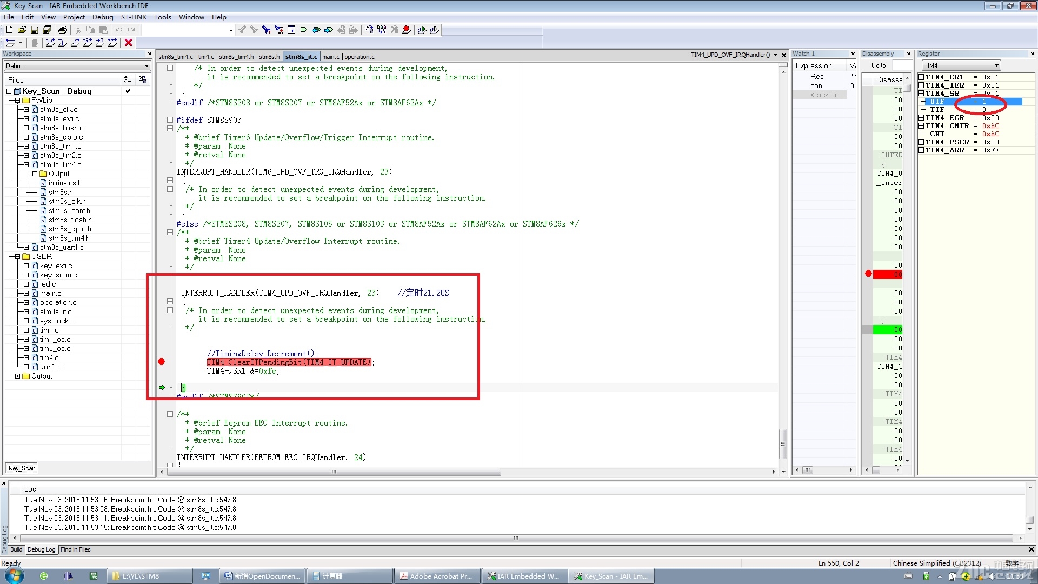
Task: Click the Step Out debug icon
Action: [75, 43]
